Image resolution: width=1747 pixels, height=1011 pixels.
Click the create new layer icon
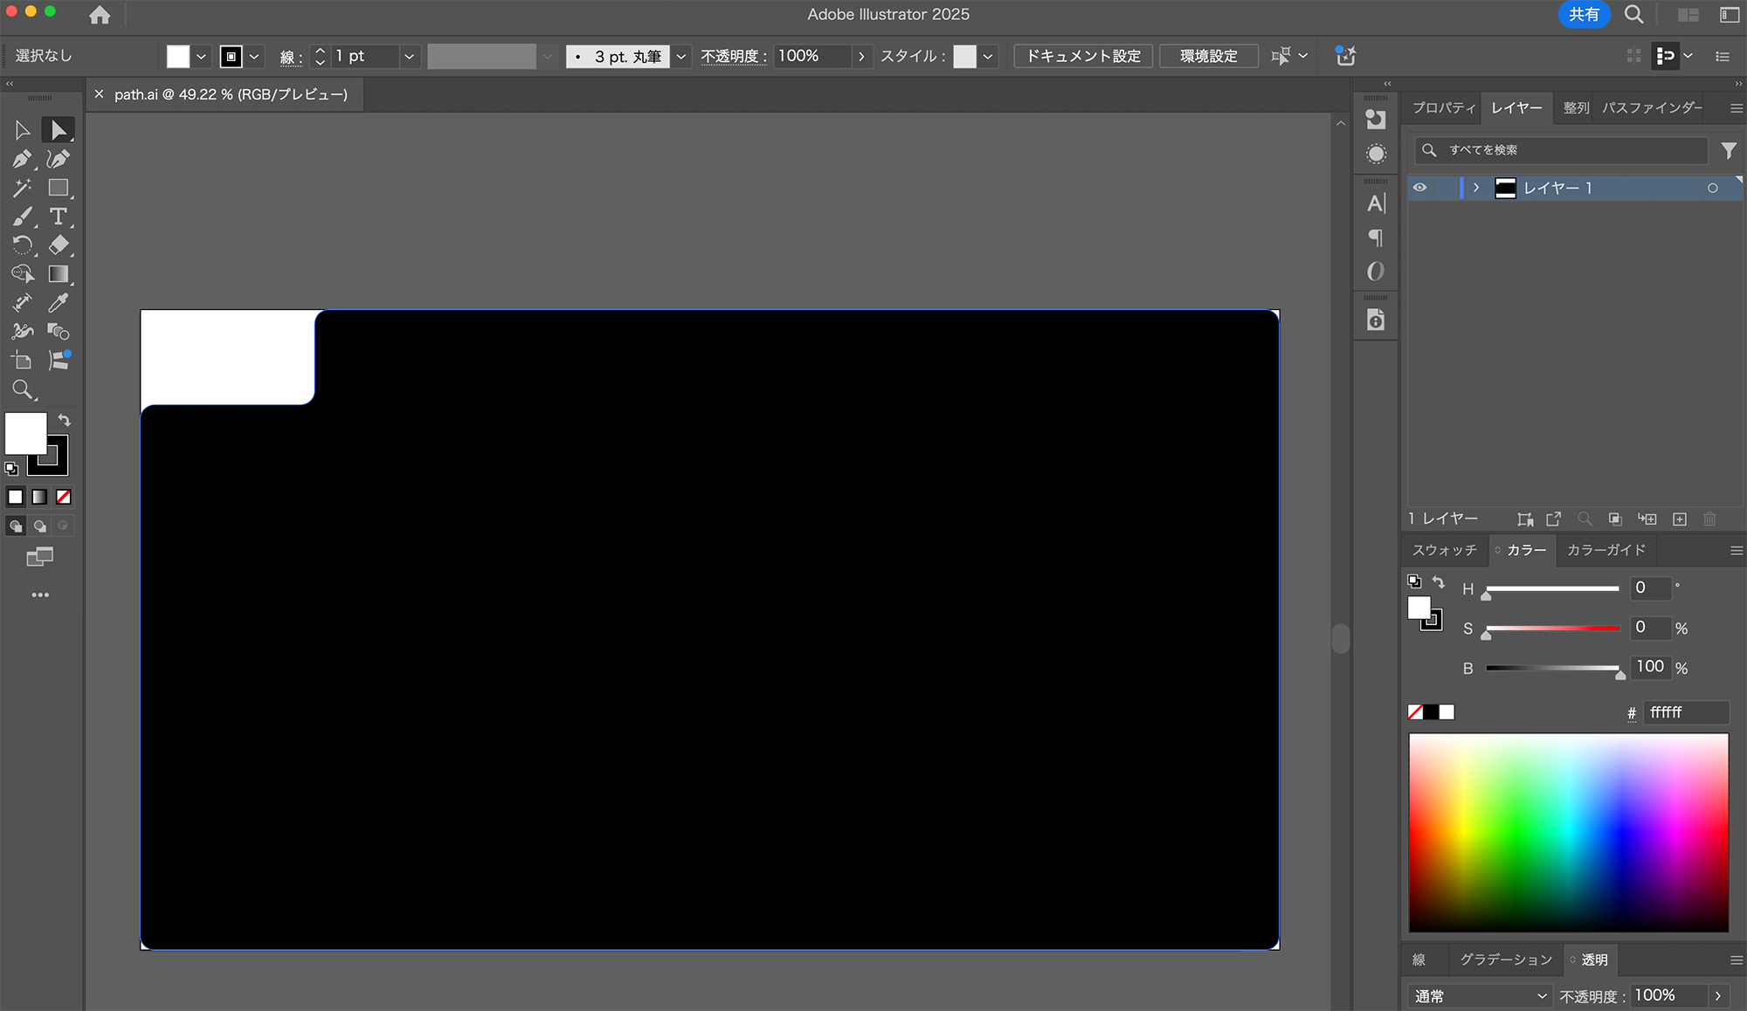(x=1679, y=519)
